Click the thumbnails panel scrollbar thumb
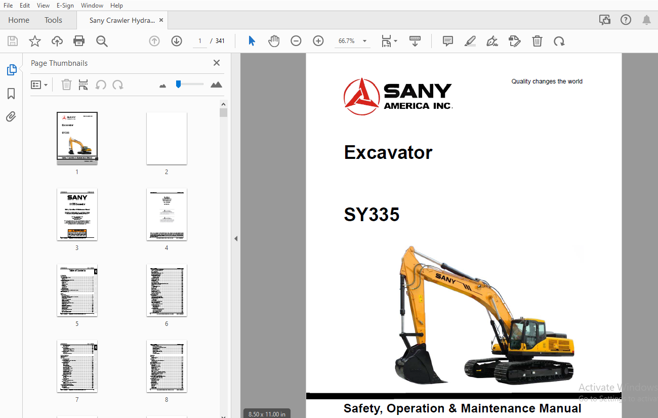This screenshot has width=658, height=418. tap(223, 112)
